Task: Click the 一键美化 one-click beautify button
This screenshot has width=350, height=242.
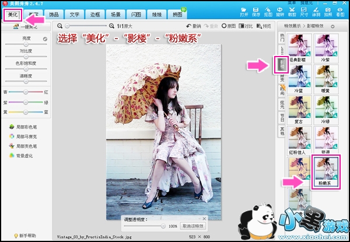Action: 26,27
